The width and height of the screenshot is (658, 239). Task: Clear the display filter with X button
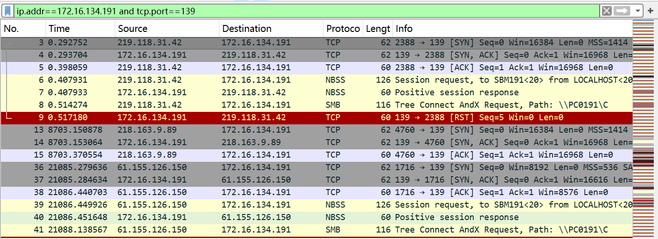pyautogui.click(x=607, y=11)
